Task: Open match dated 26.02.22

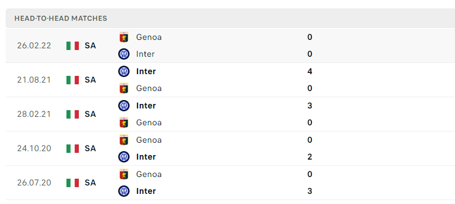Action: 34,46
